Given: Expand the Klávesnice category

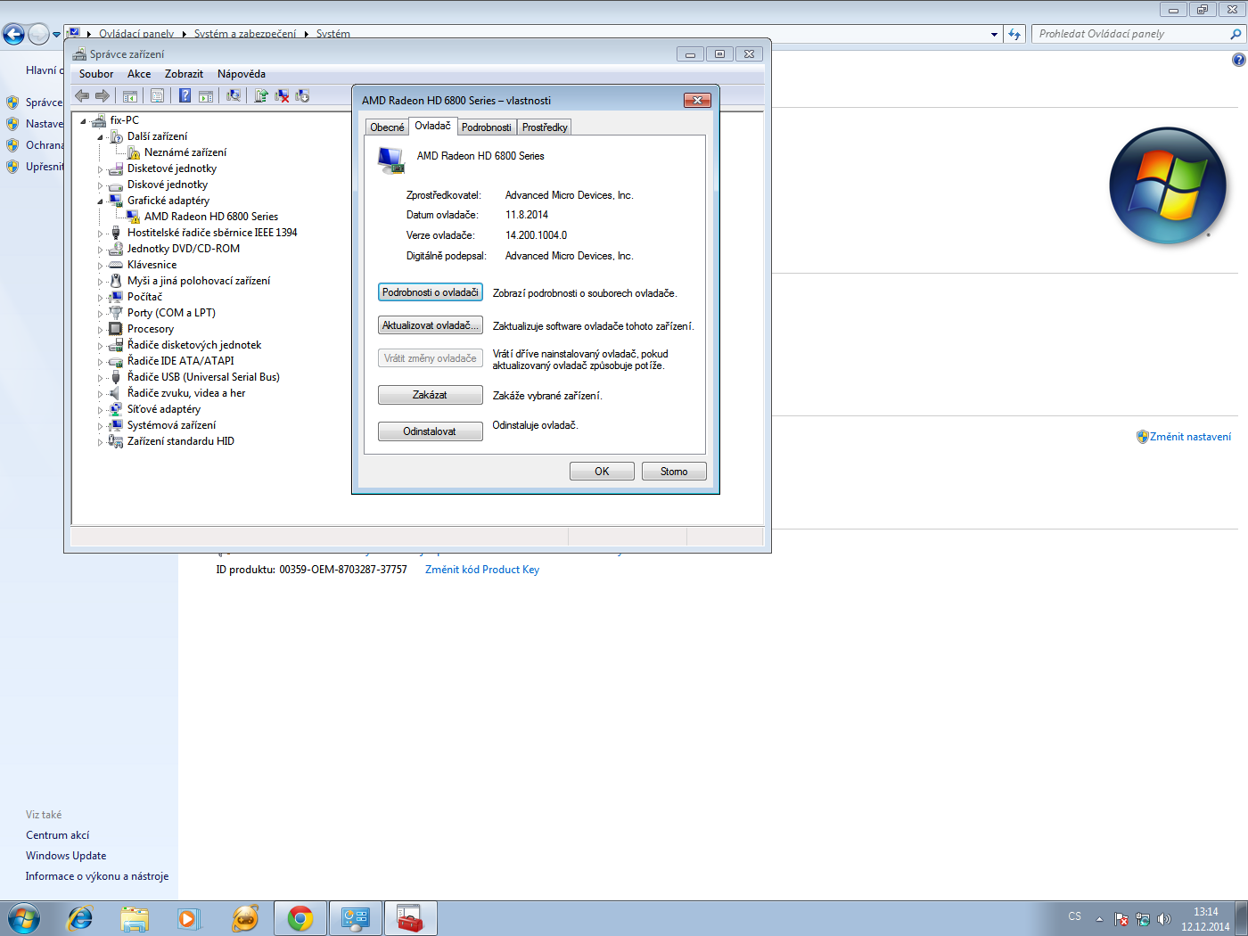Looking at the screenshot, I should 101,266.
